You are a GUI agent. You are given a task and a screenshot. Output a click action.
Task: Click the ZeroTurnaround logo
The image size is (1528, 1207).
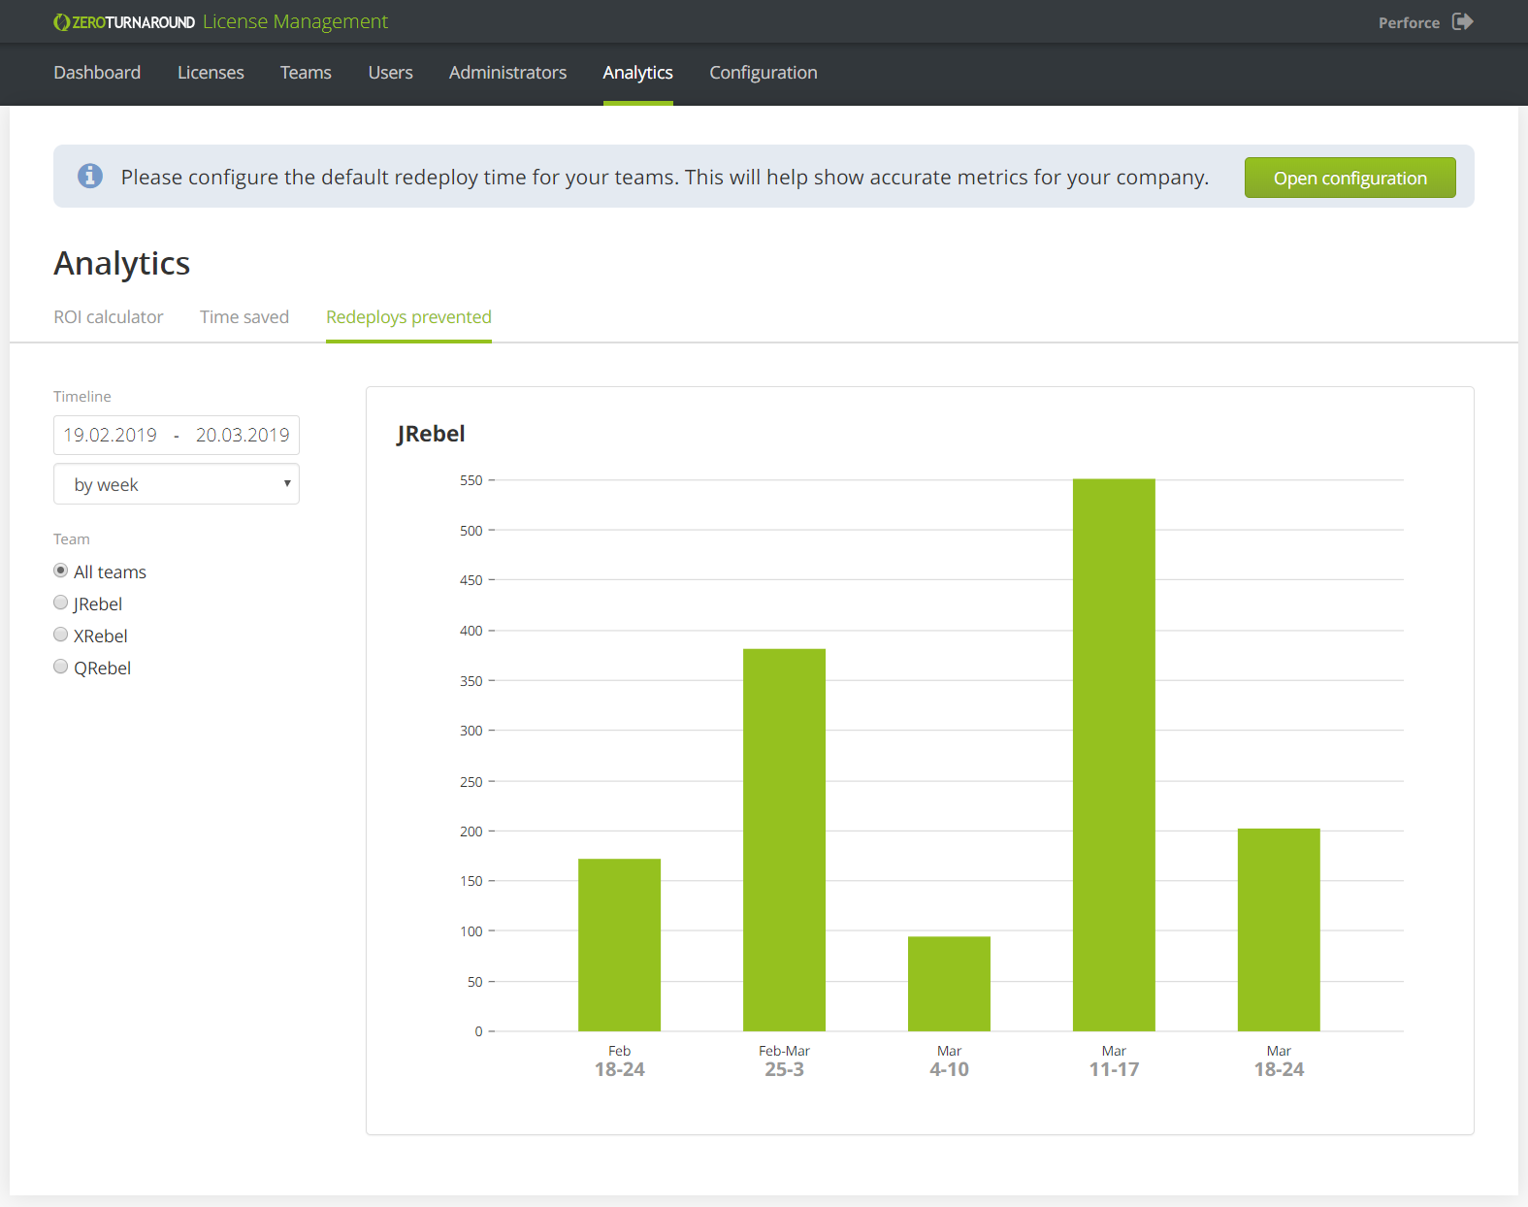(x=124, y=22)
